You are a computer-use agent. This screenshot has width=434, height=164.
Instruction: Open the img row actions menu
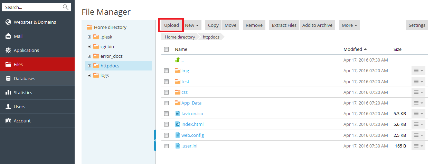click(418, 70)
